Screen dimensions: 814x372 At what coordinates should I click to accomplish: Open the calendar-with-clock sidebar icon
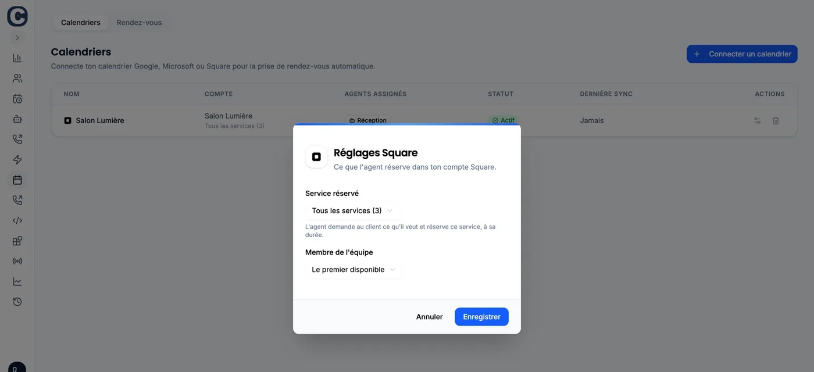[x=17, y=99]
